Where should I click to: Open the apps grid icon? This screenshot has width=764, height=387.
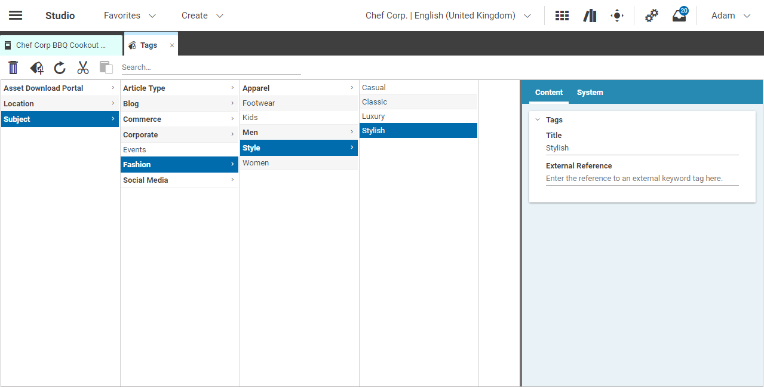tap(562, 15)
